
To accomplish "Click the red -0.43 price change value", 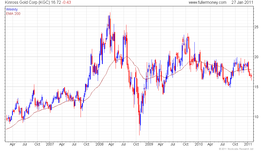I will (67, 3).
